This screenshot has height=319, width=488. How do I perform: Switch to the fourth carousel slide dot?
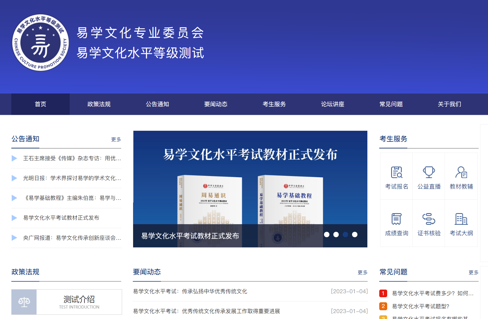click(355, 234)
